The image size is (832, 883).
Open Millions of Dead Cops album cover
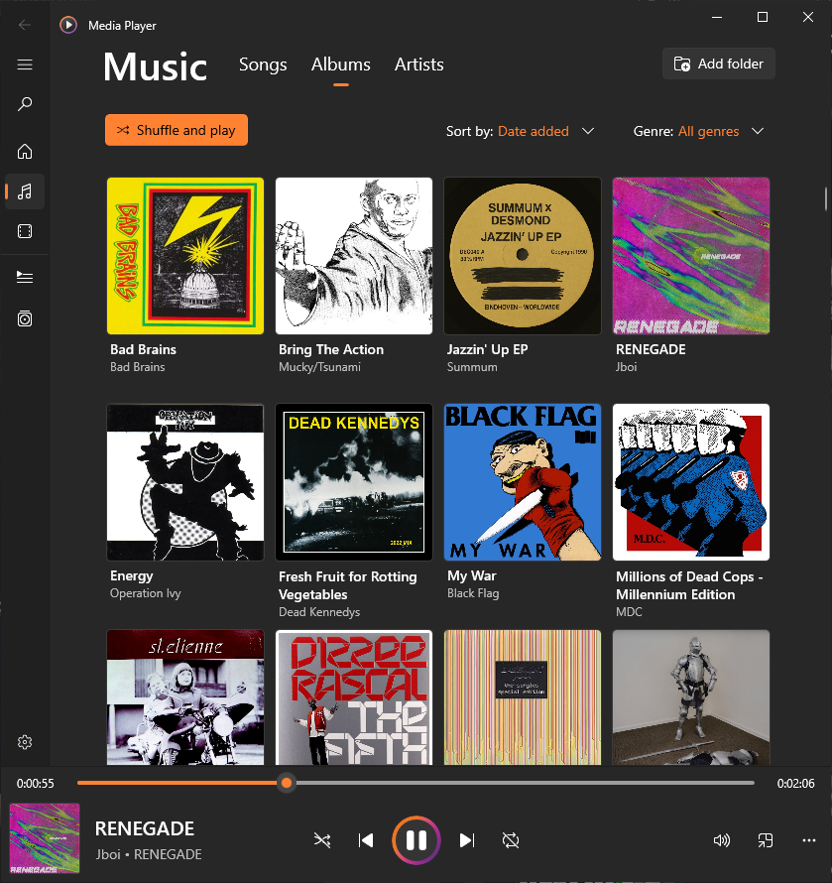point(691,482)
